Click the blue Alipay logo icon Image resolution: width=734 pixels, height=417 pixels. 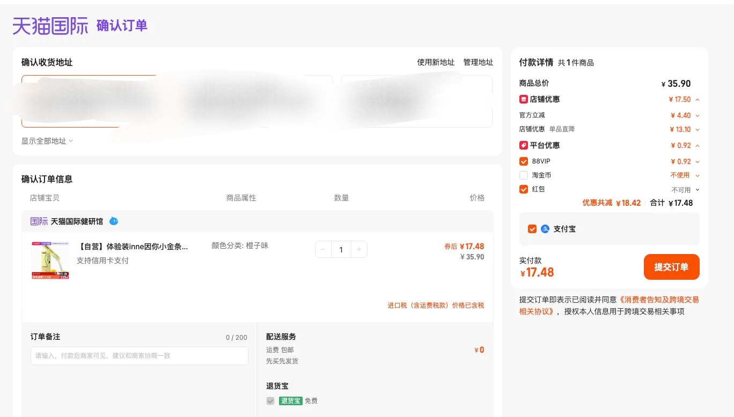[x=545, y=229]
